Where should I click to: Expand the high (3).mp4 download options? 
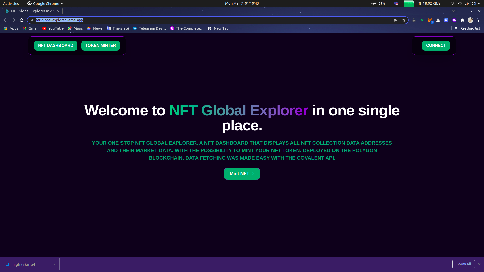tap(53, 264)
